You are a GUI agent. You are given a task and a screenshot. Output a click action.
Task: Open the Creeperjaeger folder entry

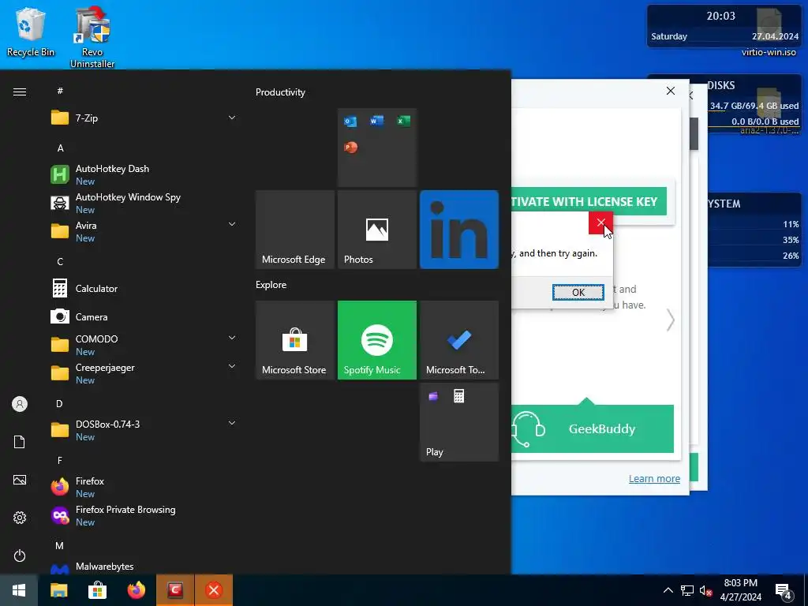(144, 373)
